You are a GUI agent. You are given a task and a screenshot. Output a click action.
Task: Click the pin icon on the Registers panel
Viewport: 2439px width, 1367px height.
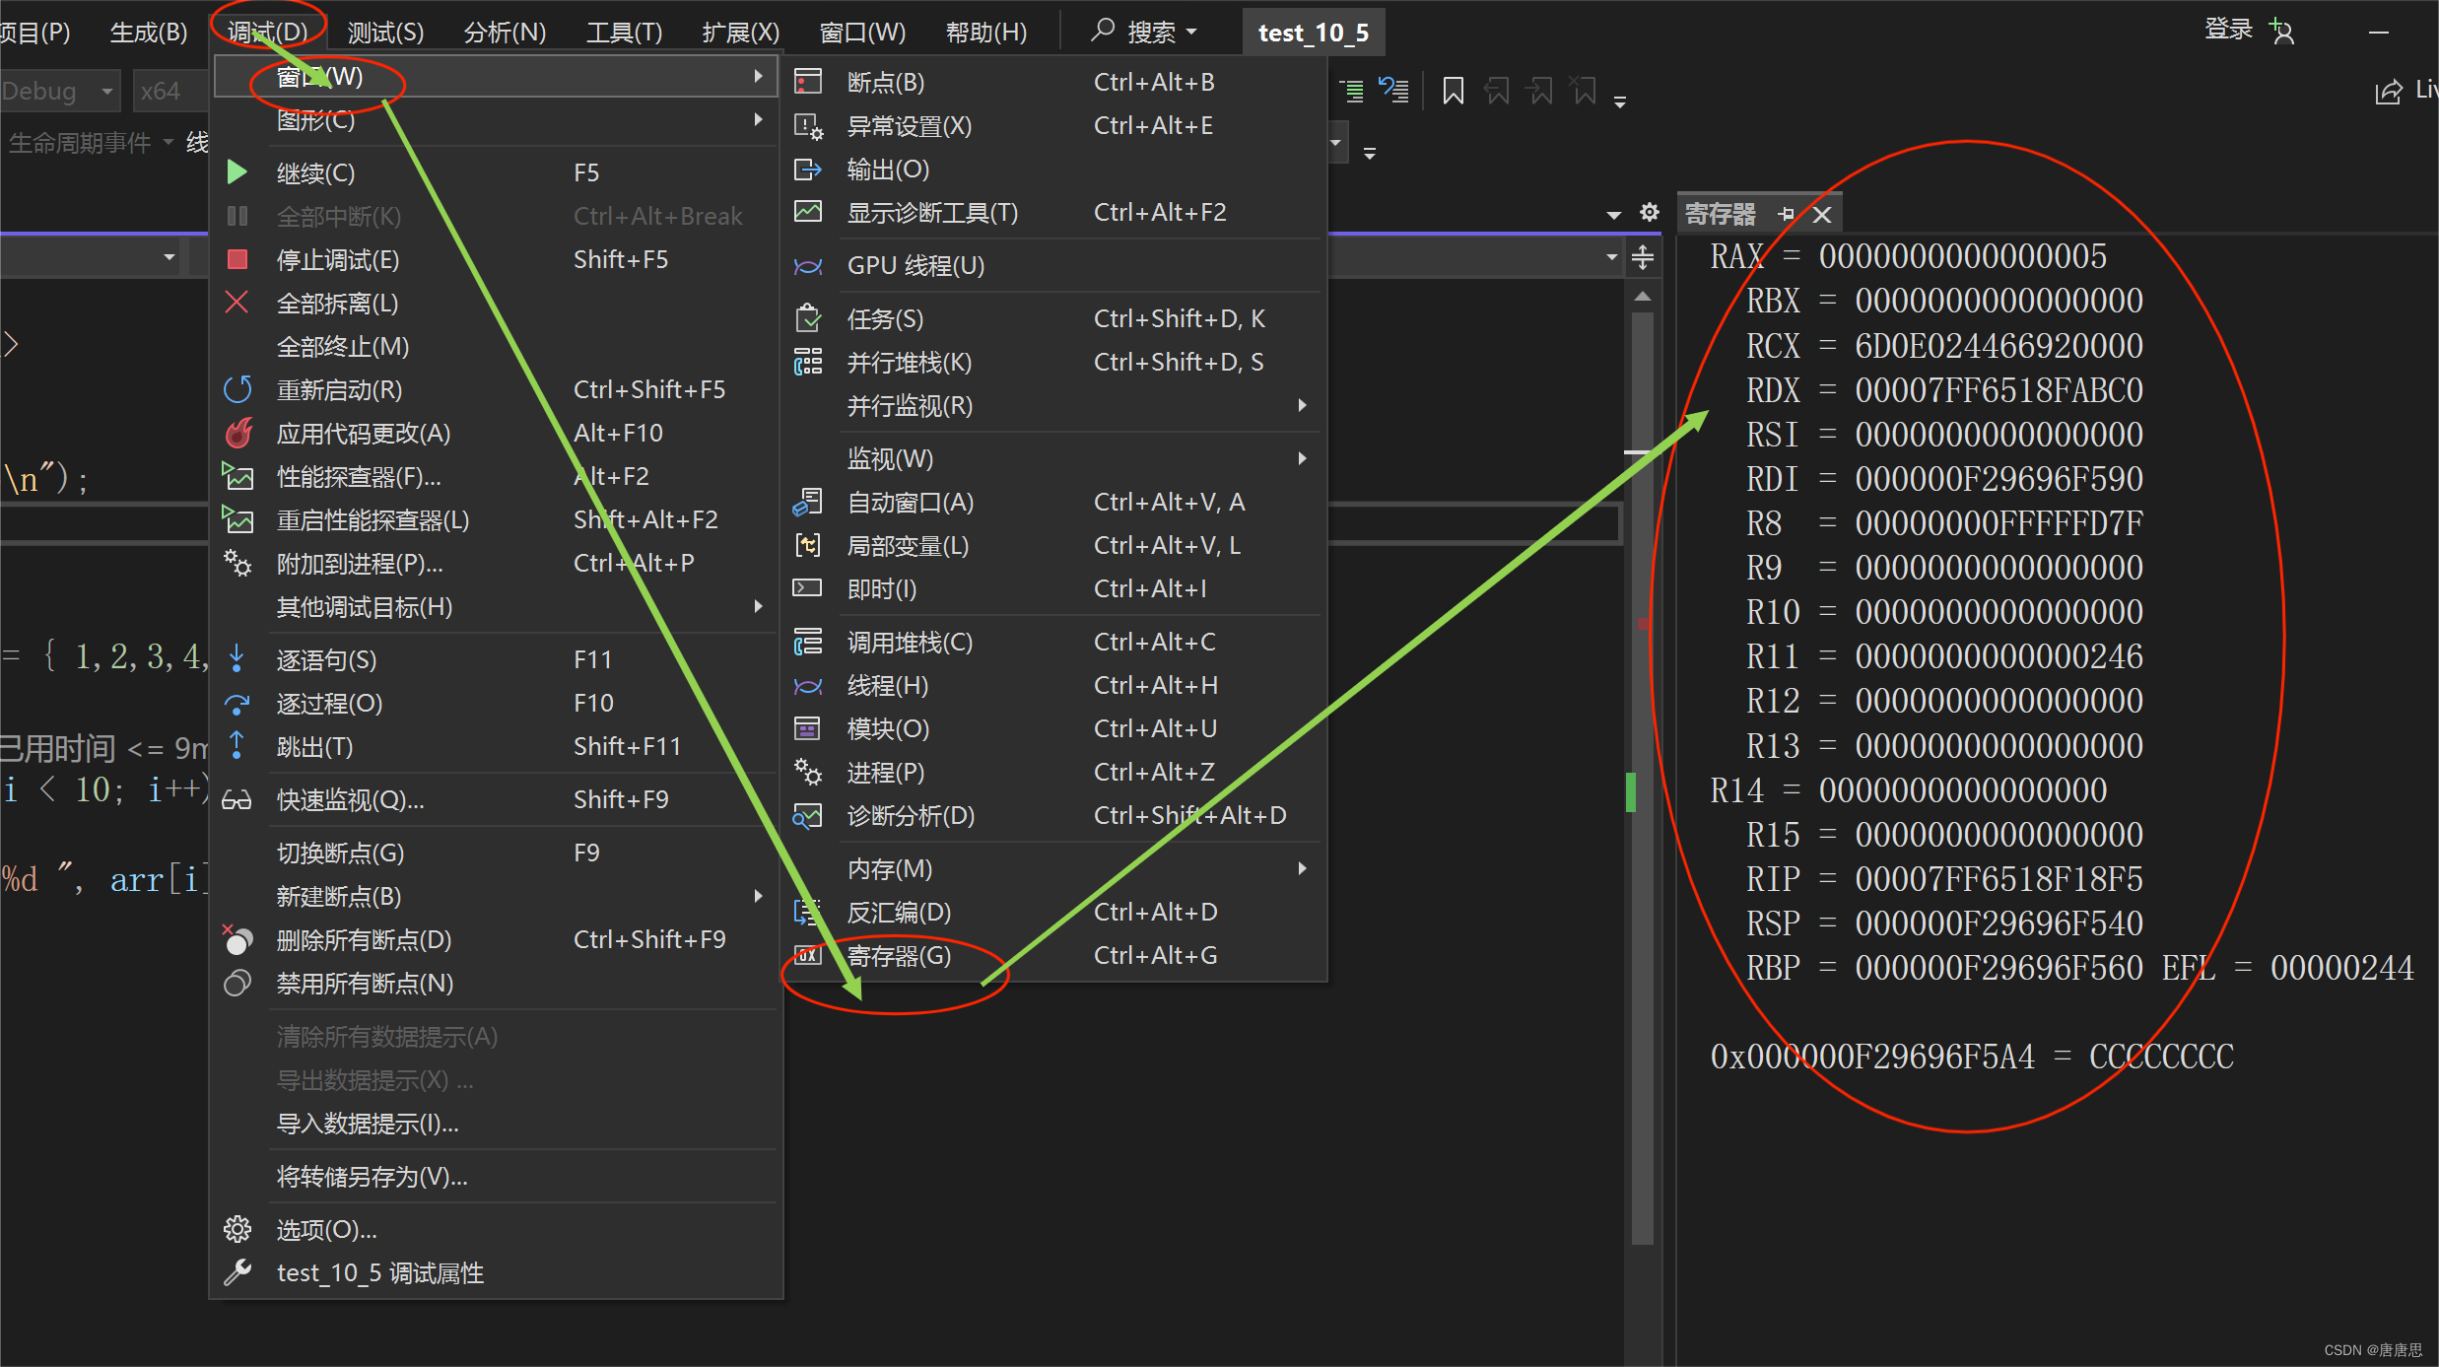[1786, 214]
